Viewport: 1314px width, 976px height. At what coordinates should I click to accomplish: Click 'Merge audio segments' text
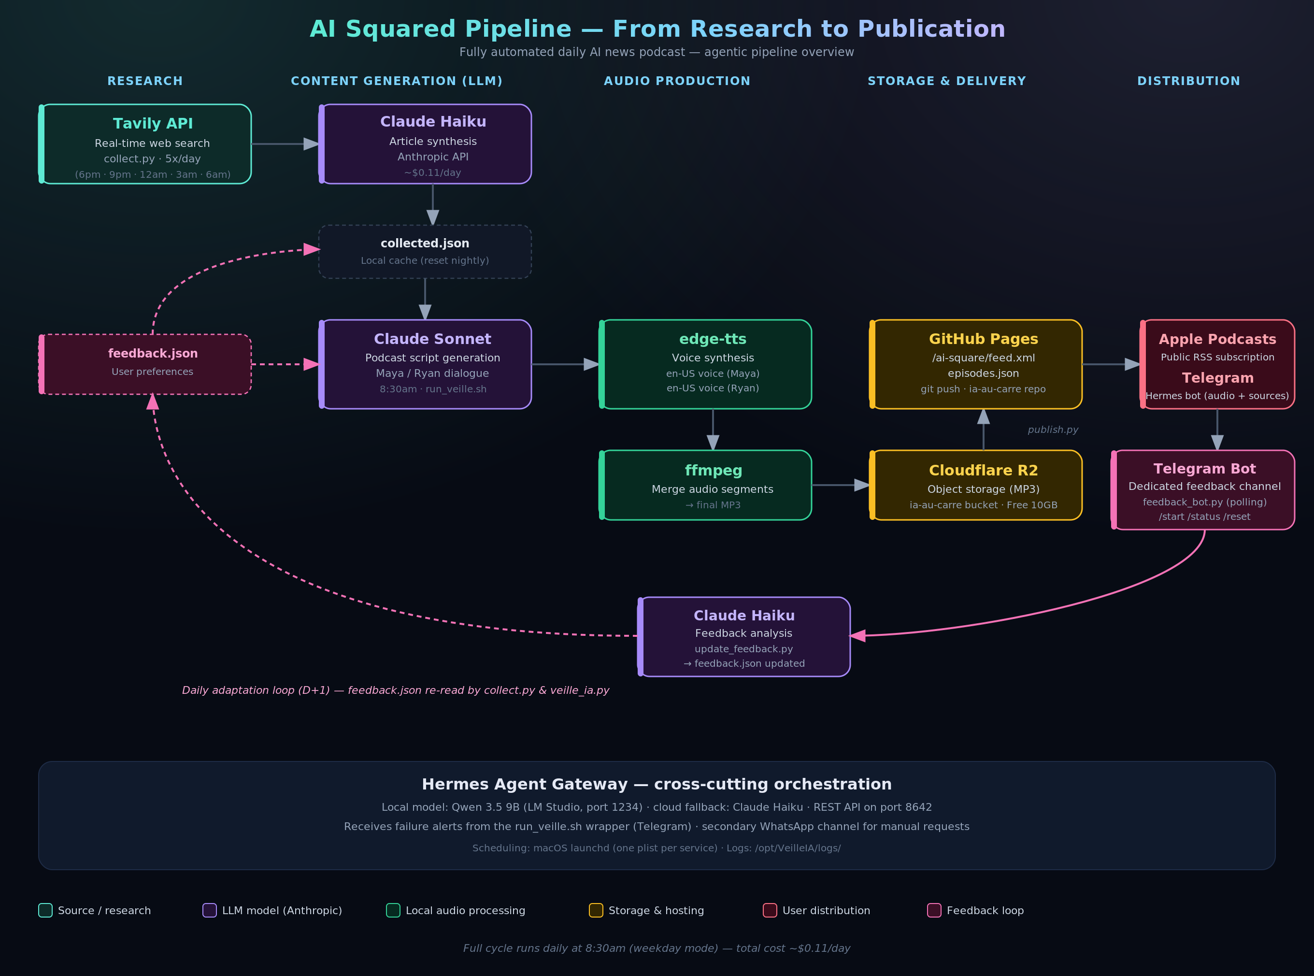pyautogui.click(x=713, y=489)
